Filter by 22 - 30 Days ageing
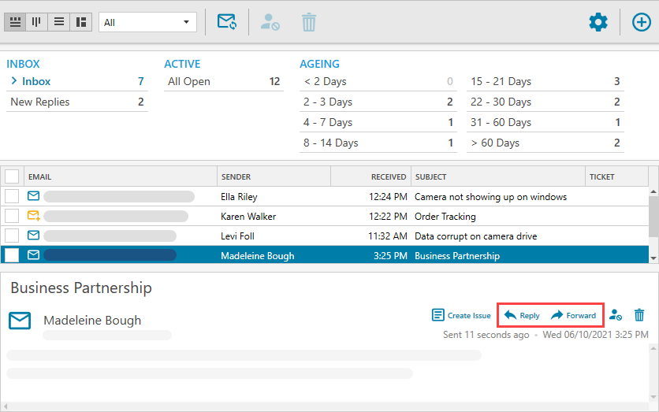Image resolution: width=659 pixels, height=412 pixels. tap(545, 102)
